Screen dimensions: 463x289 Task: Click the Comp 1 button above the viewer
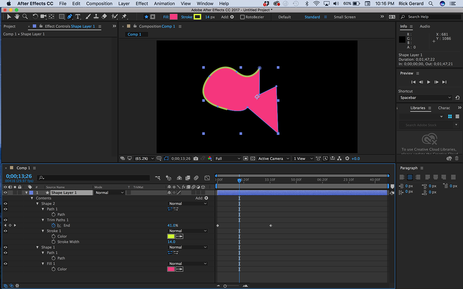pos(136,34)
